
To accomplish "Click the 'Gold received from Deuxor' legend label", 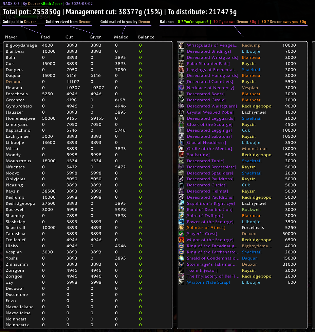I will coord(68,22).
